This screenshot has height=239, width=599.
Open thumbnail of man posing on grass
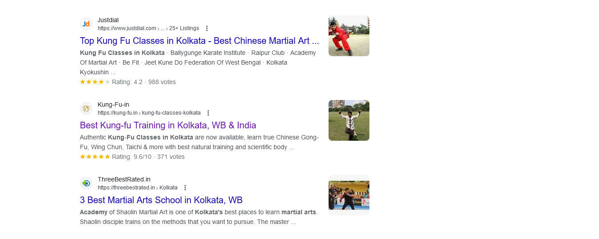(349, 120)
